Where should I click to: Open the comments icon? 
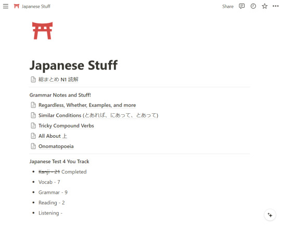click(241, 6)
